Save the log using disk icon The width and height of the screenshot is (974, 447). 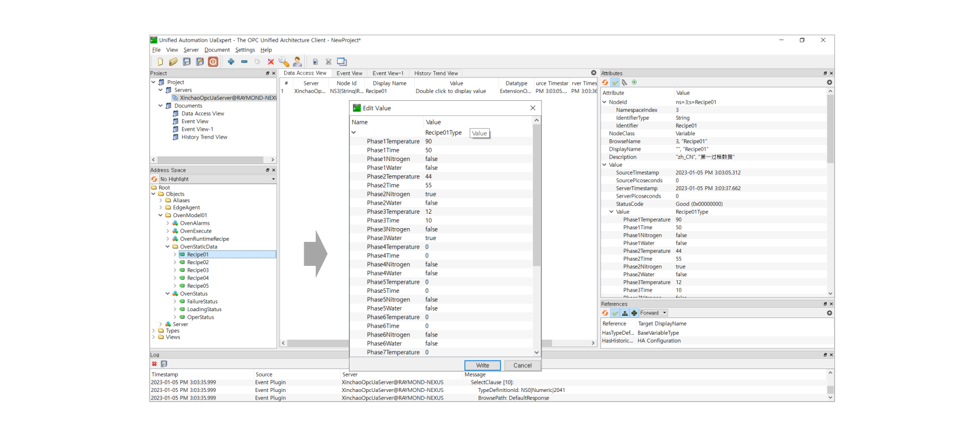coord(164,364)
